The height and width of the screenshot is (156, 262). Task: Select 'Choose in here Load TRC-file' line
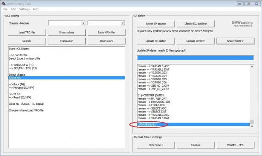[26, 110]
